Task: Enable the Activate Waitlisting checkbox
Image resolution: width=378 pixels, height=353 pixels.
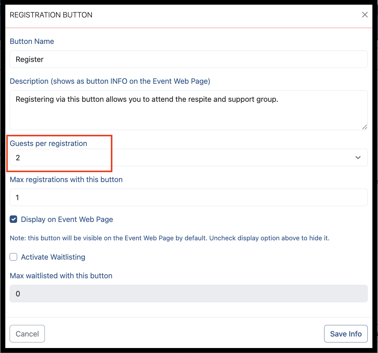Action: 13,257
